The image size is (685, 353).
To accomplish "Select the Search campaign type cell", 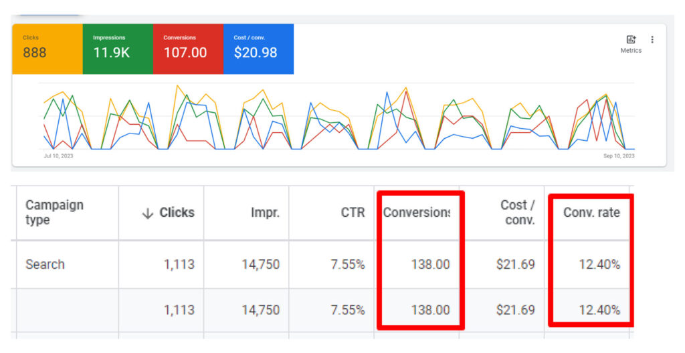I will coord(45,264).
